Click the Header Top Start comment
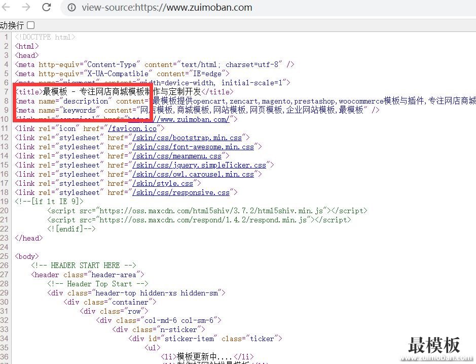 tap(97, 284)
